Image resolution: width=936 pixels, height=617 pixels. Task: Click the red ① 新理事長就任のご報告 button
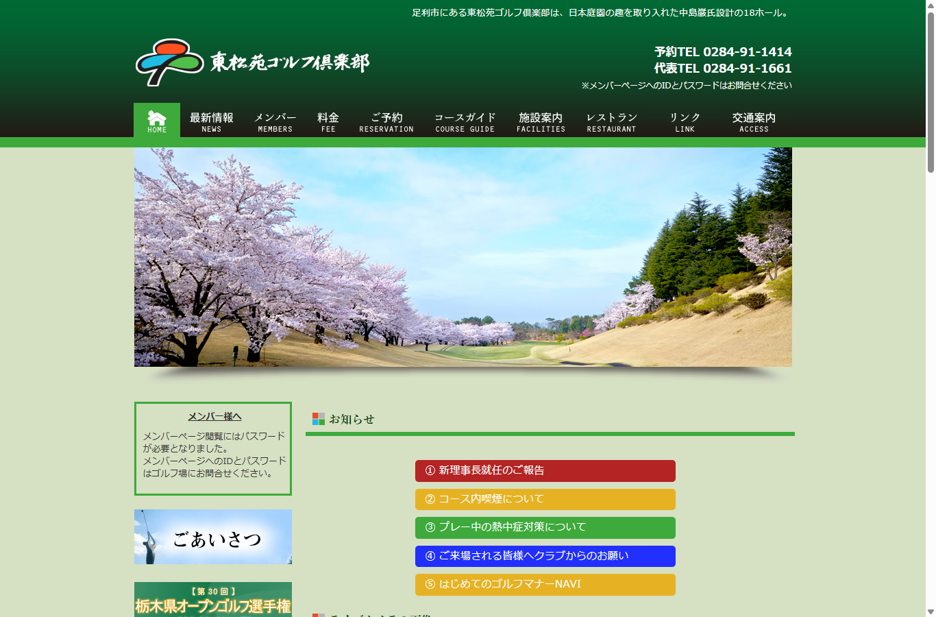(545, 471)
